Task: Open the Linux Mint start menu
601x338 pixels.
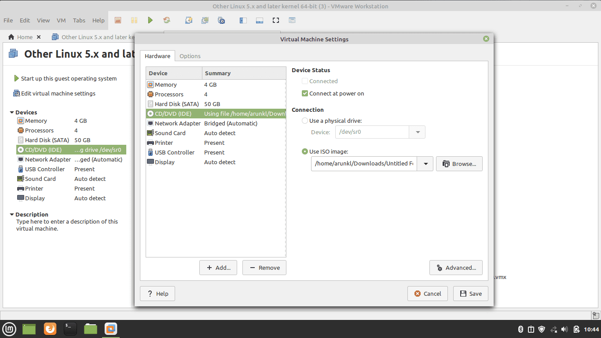Action: [10, 329]
